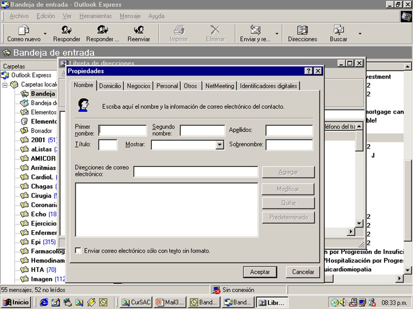The width and height of the screenshot is (413, 309).
Task: Open the Inicio start button
Action: point(16,303)
